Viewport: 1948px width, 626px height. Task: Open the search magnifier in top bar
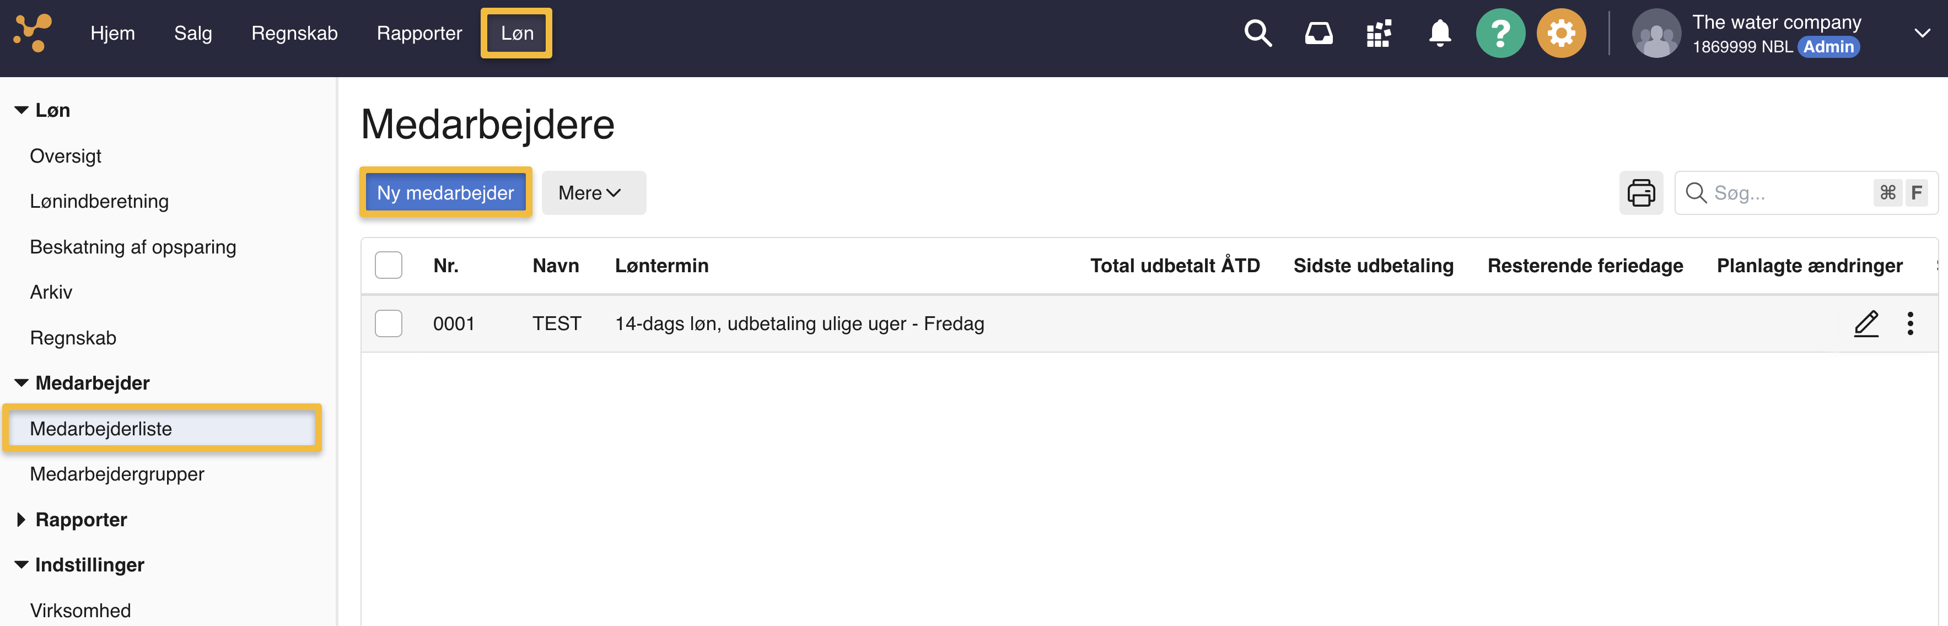click(1257, 33)
